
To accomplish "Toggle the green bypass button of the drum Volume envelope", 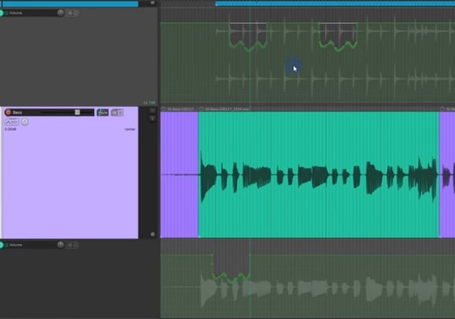I will click(1, 13).
